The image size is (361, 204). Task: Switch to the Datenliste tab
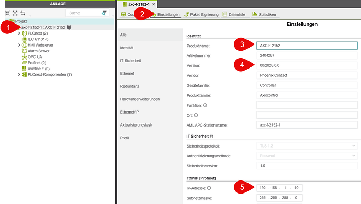tap(234, 14)
